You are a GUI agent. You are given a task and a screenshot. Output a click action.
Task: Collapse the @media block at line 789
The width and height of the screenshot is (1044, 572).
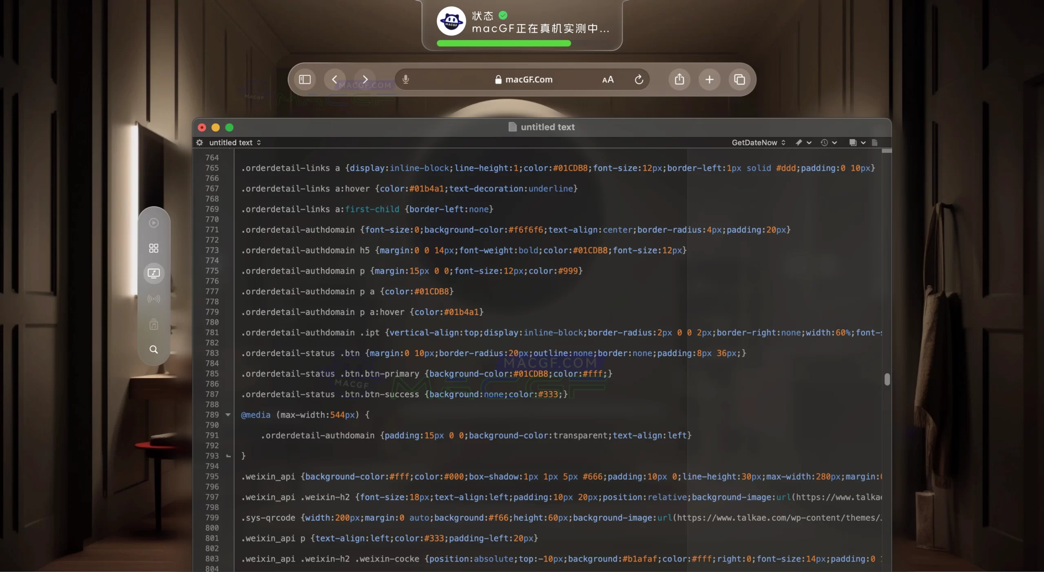pos(228,415)
